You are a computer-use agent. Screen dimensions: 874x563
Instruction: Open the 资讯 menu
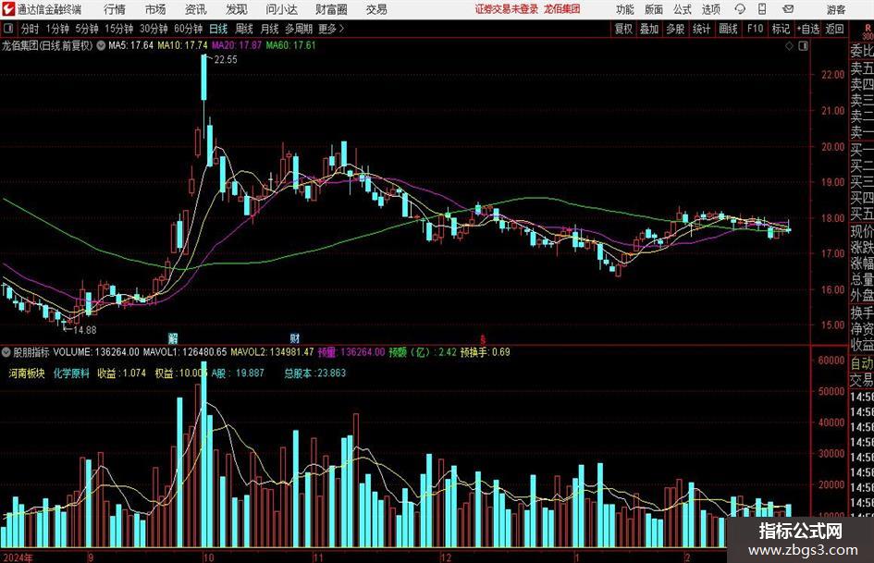(196, 9)
